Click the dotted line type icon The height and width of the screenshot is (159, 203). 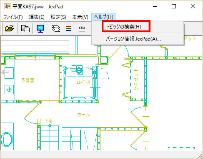click(82, 28)
